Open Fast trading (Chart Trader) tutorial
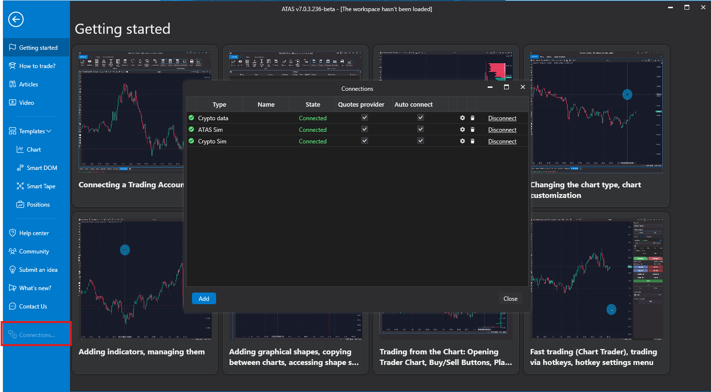Screen dimensions: 711x392 pyautogui.click(x=597, y=293)
